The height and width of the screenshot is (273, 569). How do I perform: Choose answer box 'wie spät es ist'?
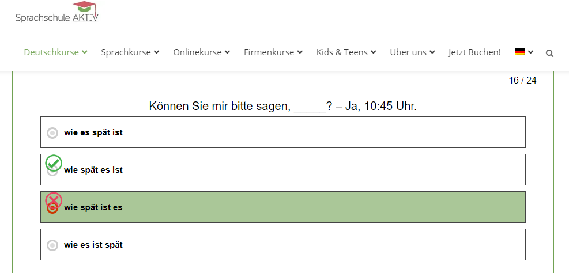(x=283, y=170)
